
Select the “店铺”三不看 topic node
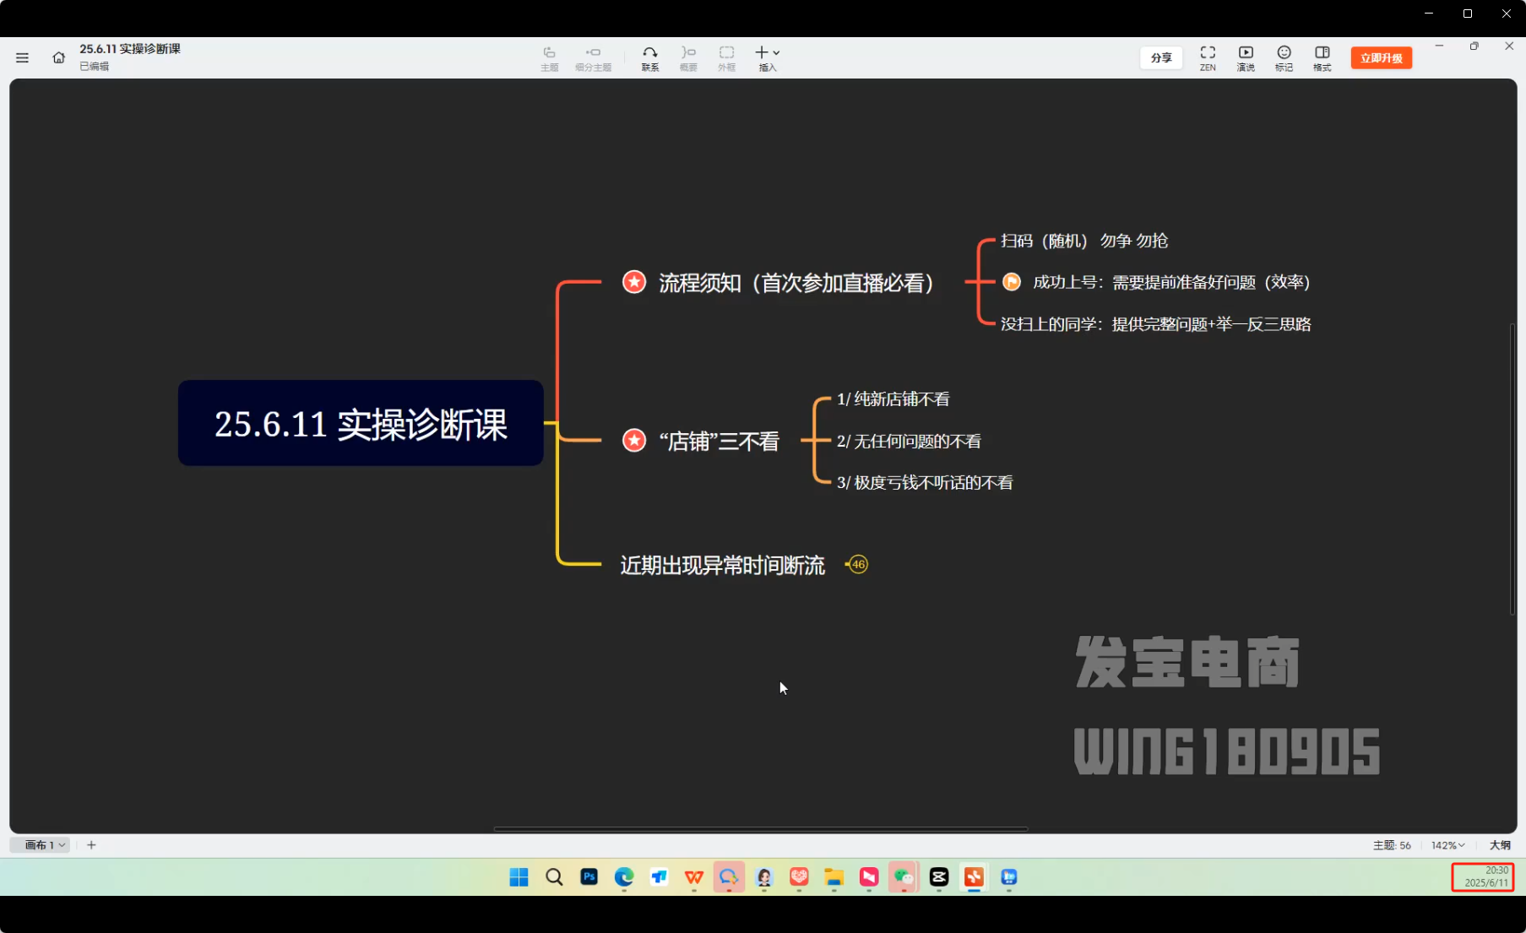719,442
